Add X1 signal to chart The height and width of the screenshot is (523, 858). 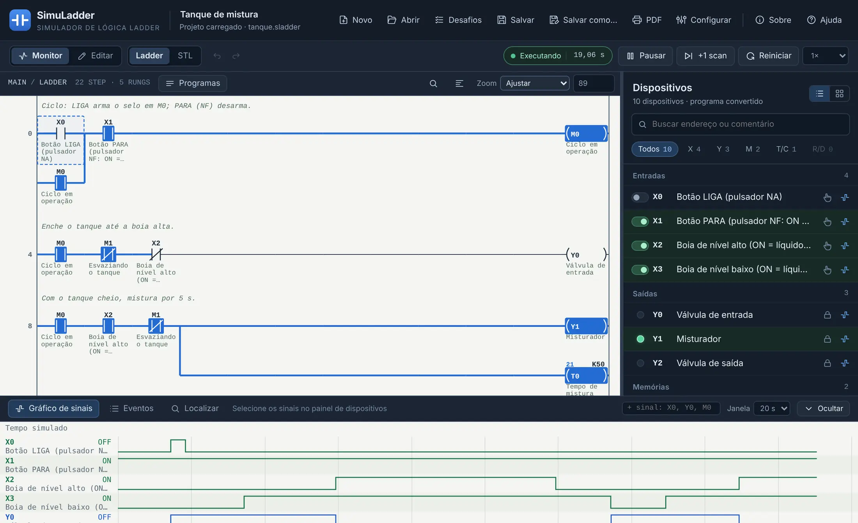[x=845, y=222]
